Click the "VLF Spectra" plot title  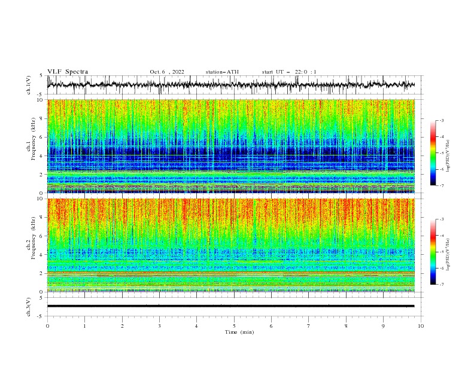(x=68, y=72)
